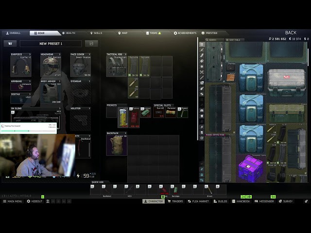Open the green supply crate in stash
The image size is (311, 233).
tap(287, 113)
